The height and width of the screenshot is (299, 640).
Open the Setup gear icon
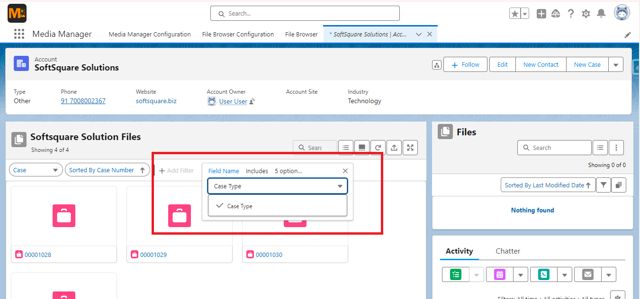586,14
